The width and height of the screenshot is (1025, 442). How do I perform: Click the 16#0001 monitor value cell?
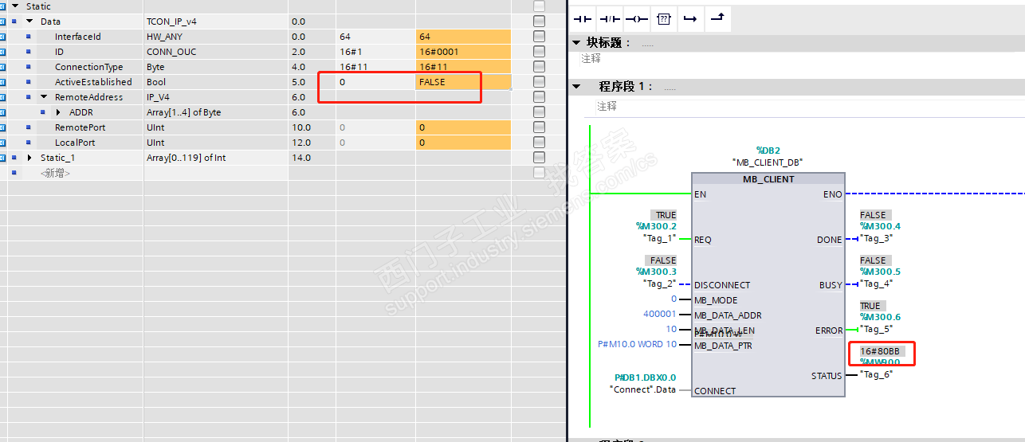[463, 52]
